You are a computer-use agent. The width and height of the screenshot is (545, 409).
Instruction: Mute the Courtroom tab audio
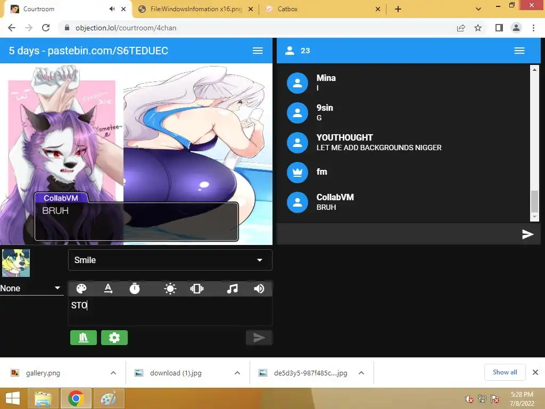tap(112, 9)
